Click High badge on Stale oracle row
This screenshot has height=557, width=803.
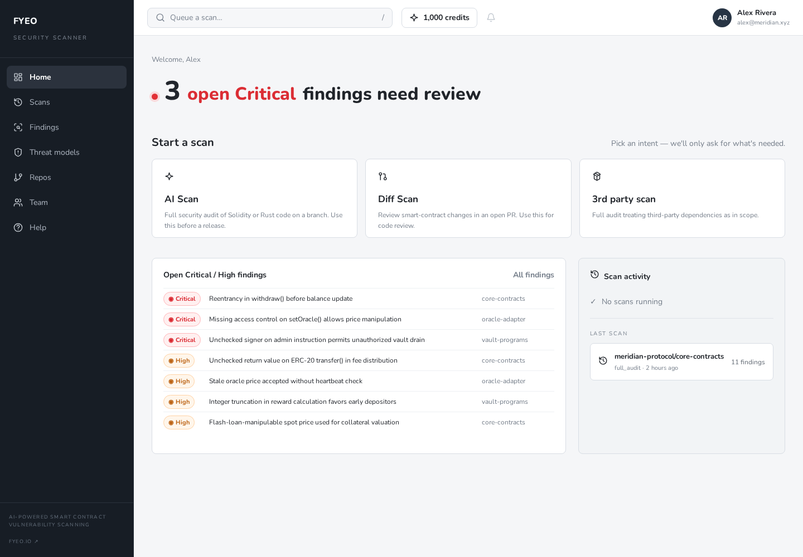pos(179,381)
